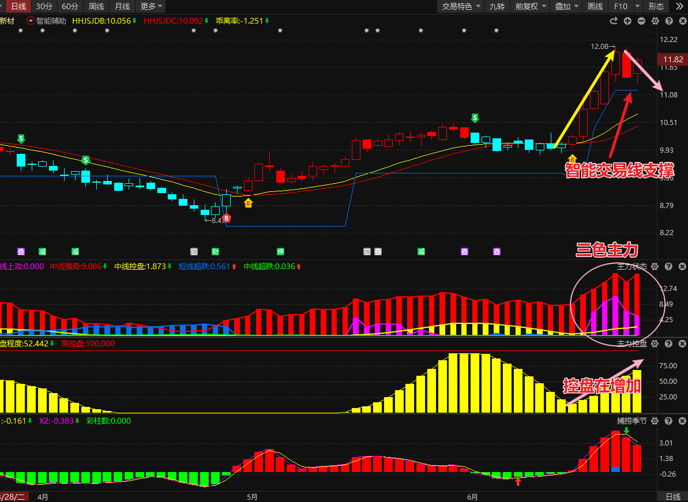Close the main chart indicator via X icon
688x502 pixels.
click(x=682, y=21)
